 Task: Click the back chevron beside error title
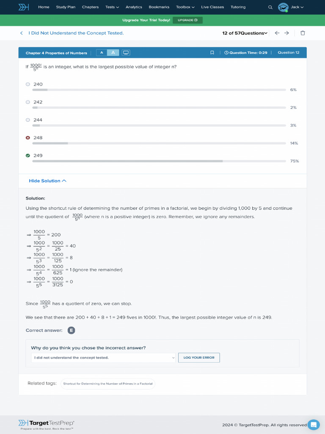[22, 33]
